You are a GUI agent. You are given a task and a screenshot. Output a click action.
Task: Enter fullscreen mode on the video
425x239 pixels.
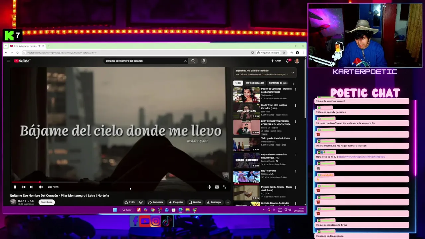(x=224, y=187)
